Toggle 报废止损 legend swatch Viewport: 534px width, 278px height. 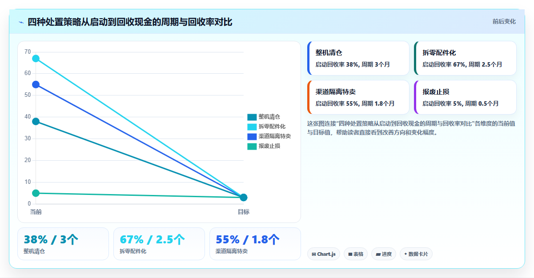(252, 146)
